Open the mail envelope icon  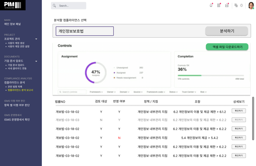click(x=227, y=5)
